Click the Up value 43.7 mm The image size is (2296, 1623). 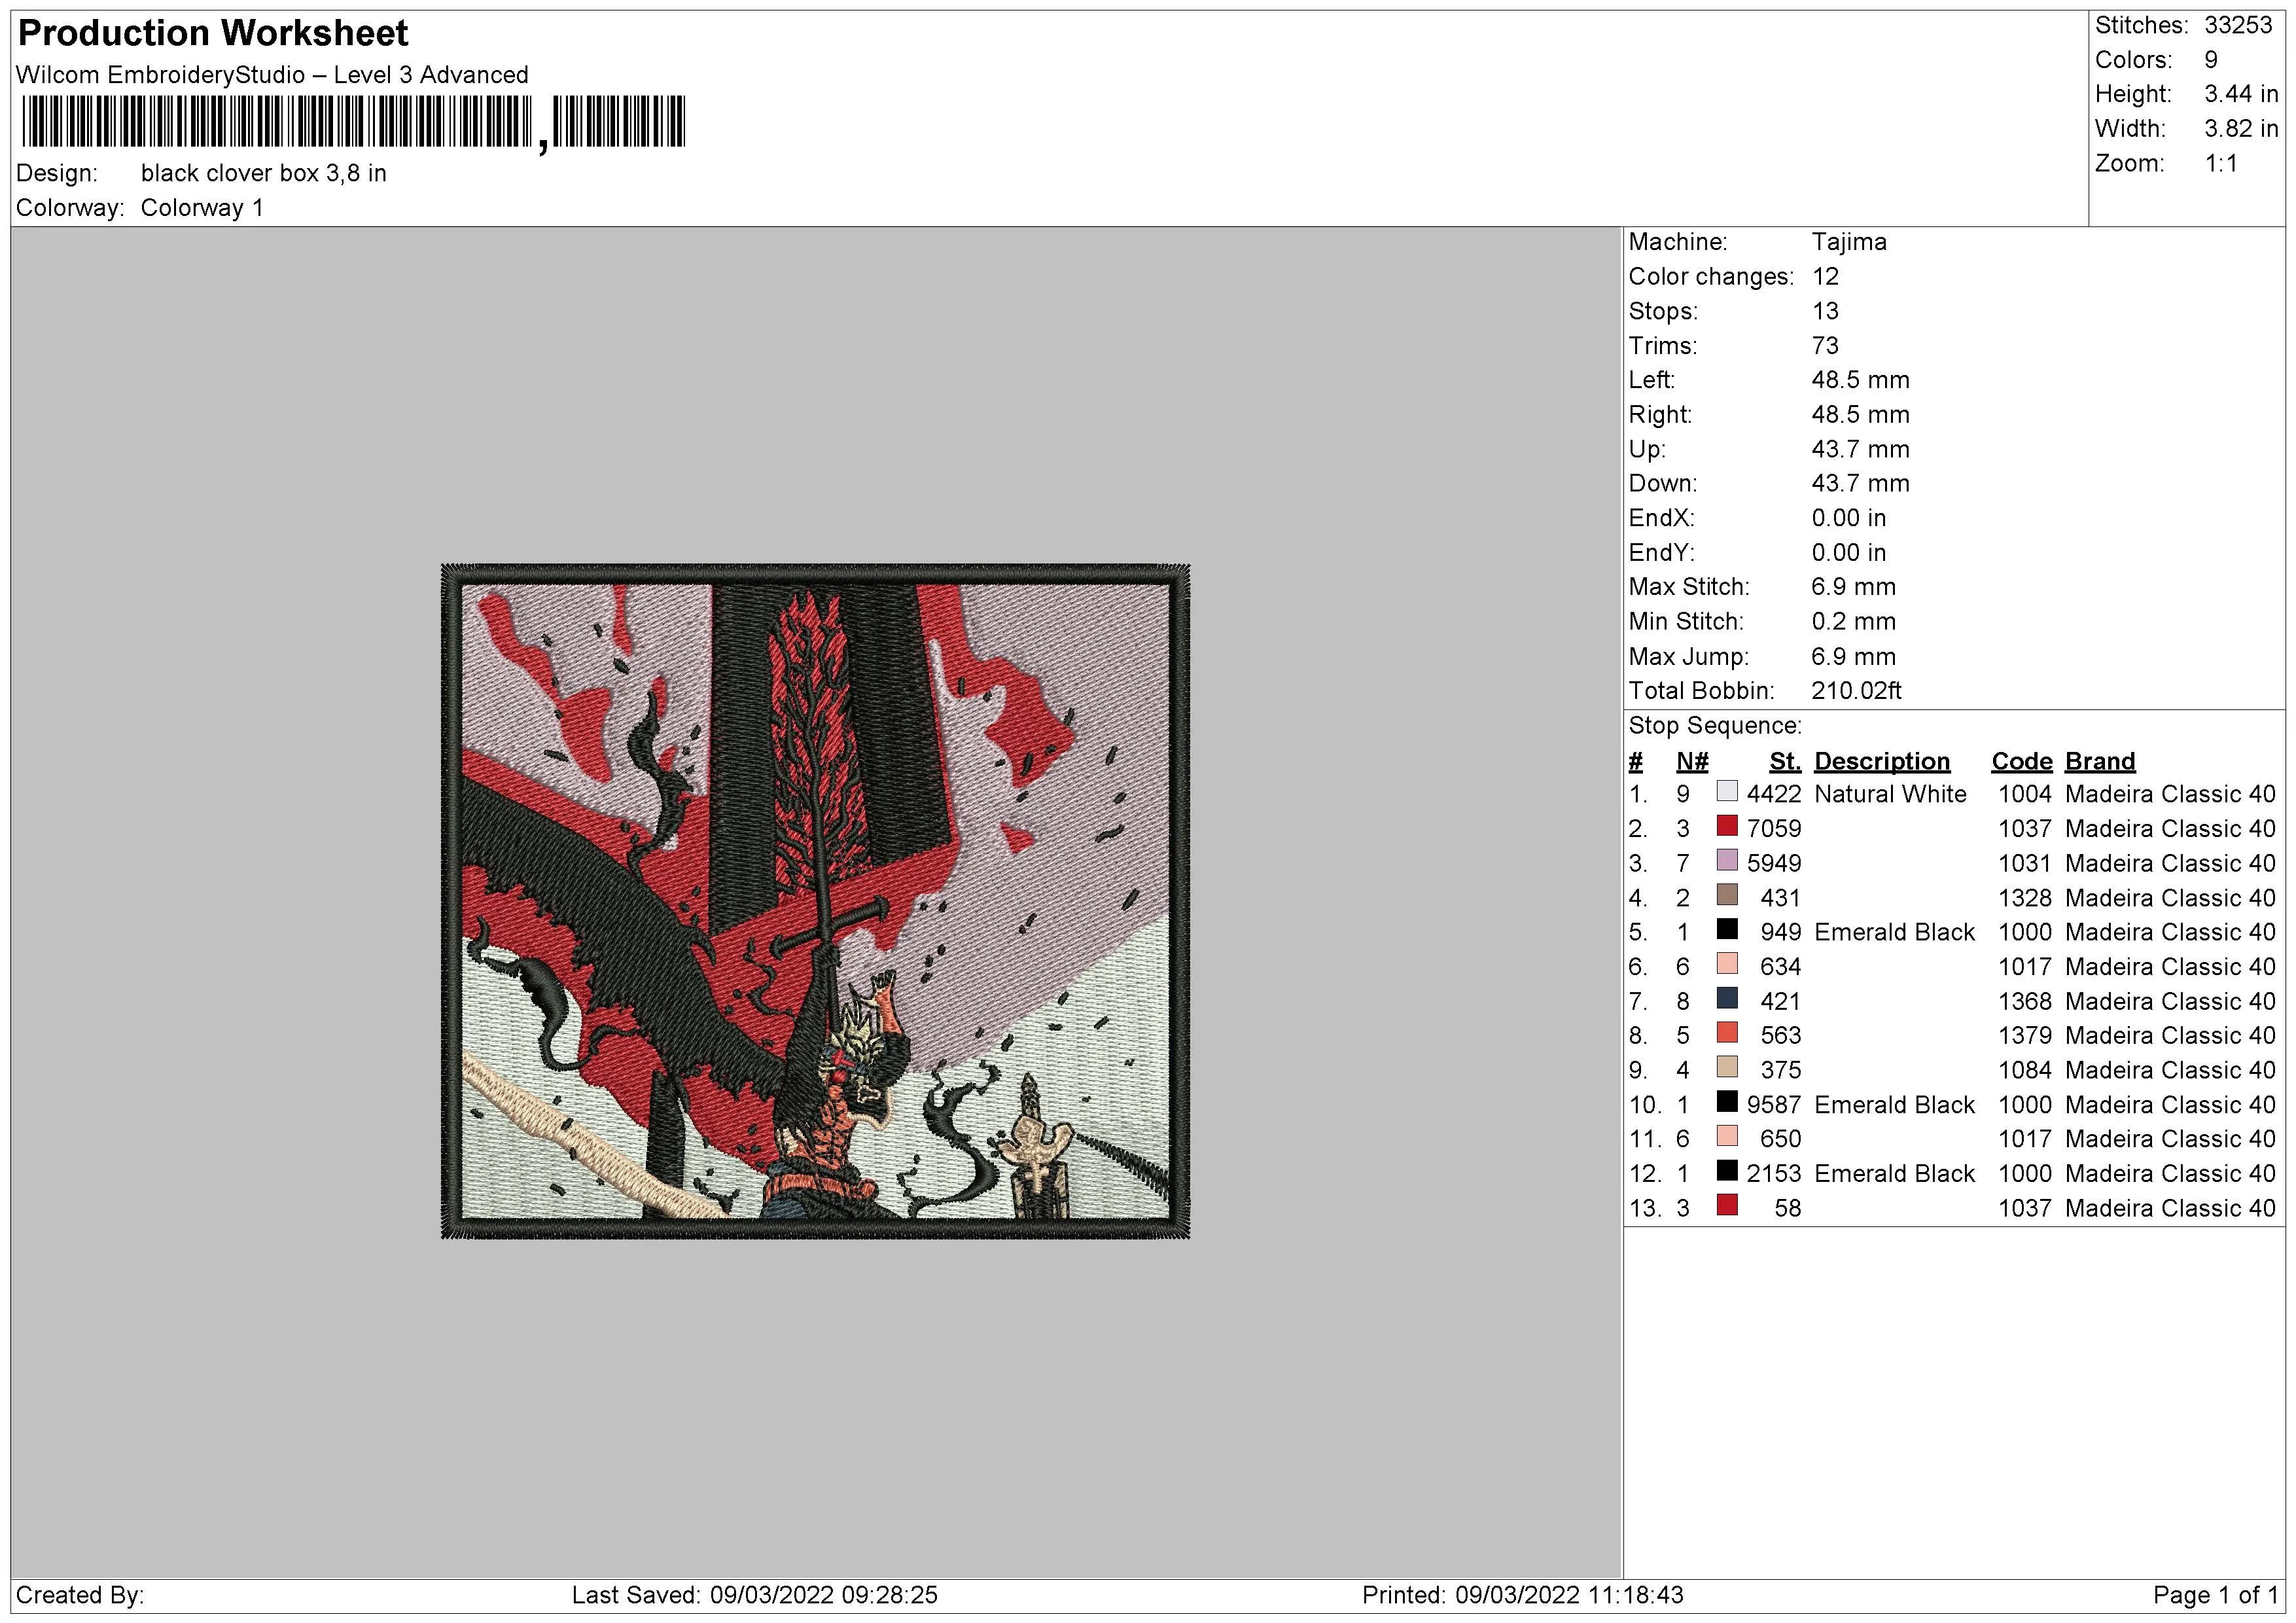pos(1860,449)
